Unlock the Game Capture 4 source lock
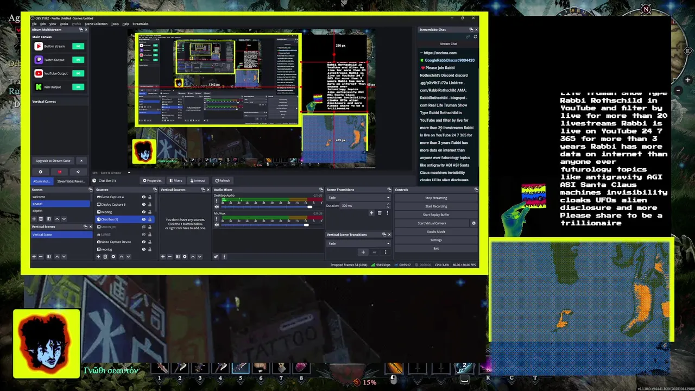695x391 pixels. pos(149,197)
